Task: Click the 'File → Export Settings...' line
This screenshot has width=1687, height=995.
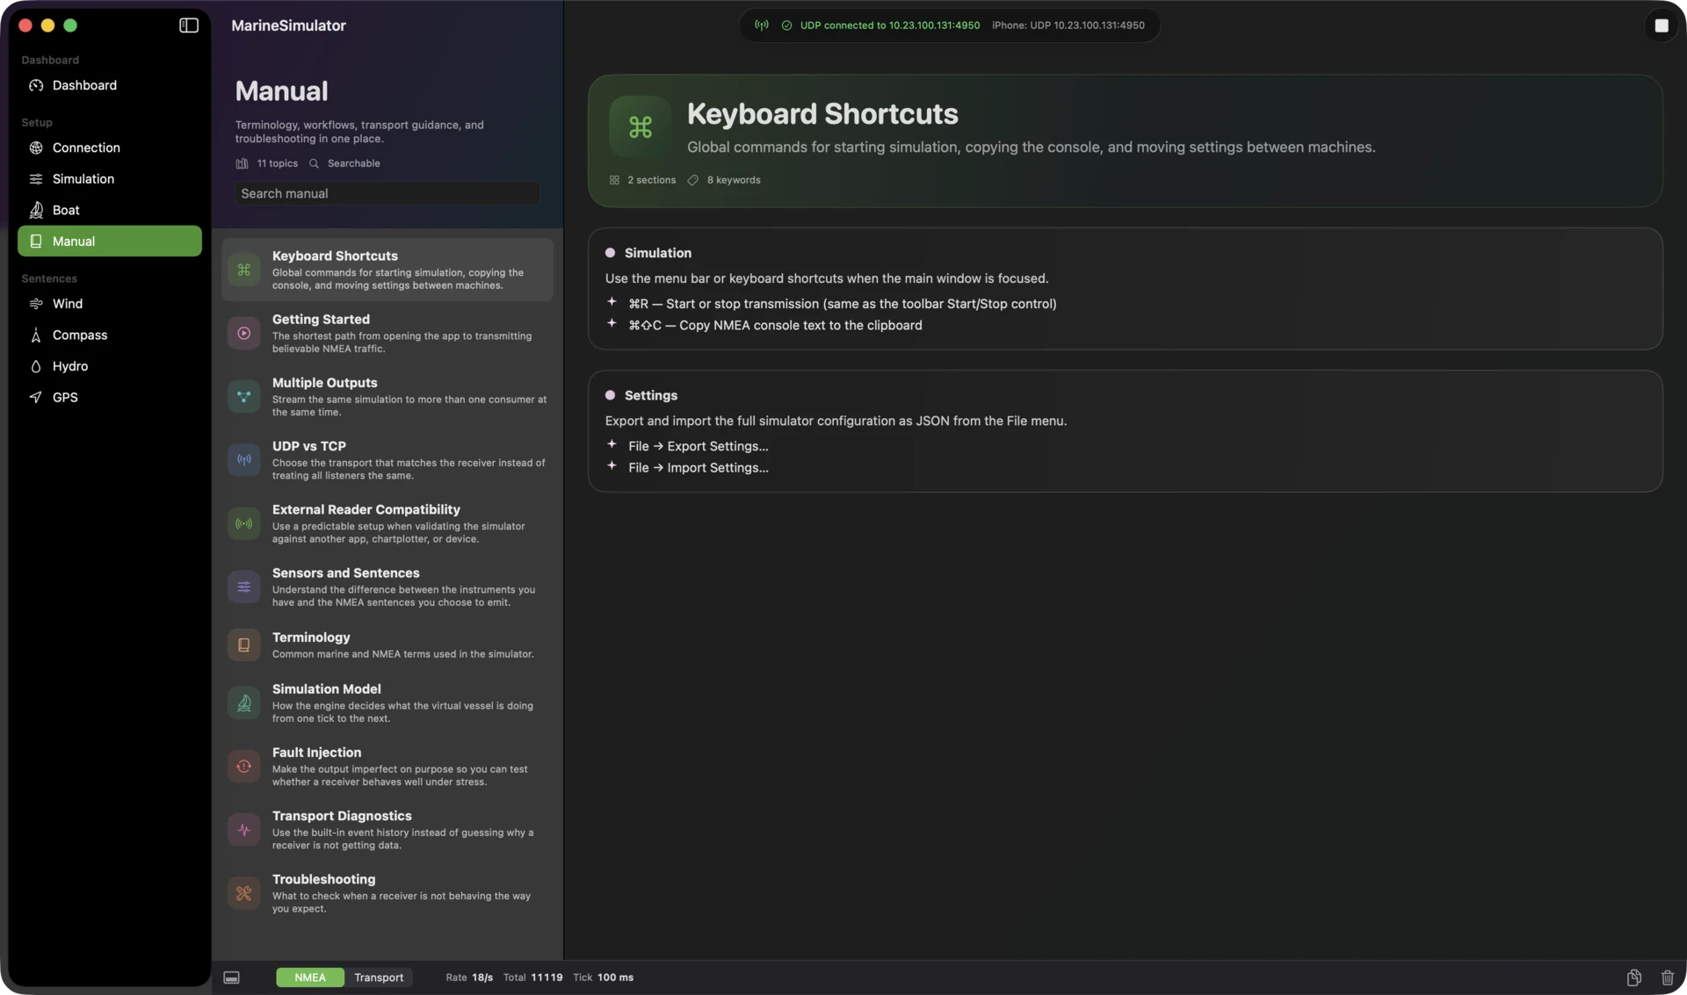Action: pos(699,446)
